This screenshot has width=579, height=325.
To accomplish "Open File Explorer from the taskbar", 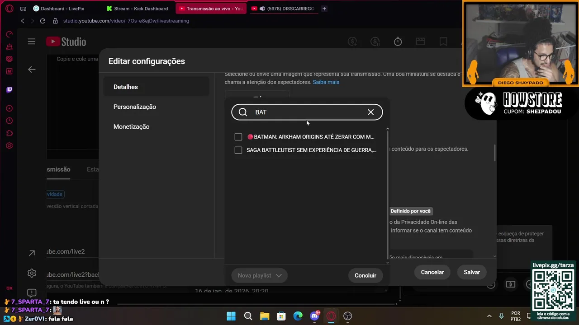I will coord(265,316).
